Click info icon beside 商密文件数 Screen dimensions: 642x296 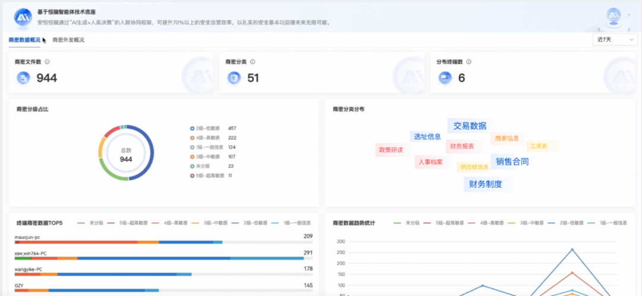47,61
